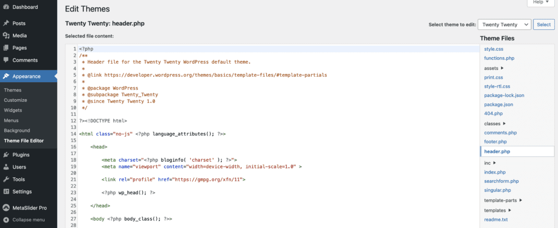Expand the assets folder

(x=494, y=68)
